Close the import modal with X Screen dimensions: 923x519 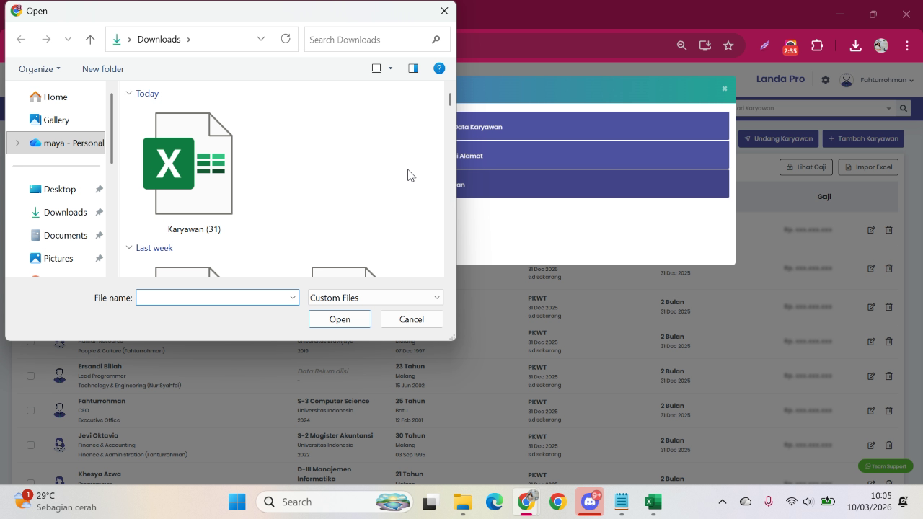(x=725, y=89)
